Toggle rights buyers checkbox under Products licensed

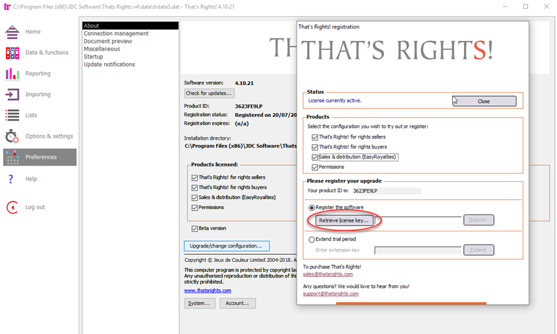click(195, 188)
